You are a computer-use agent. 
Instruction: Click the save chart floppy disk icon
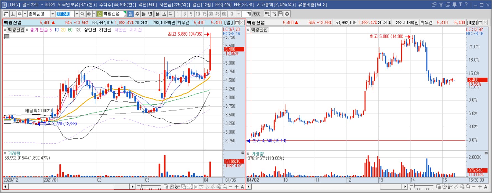(281, 14)
